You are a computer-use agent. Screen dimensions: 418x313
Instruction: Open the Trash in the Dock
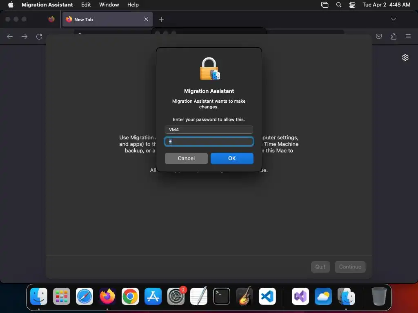(x=379, y=296)
